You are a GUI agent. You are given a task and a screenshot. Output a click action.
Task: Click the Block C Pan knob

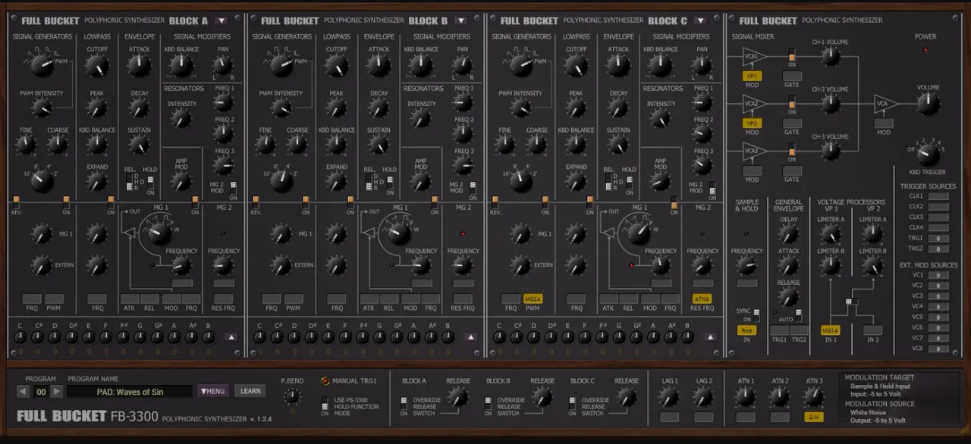[702, 66]
